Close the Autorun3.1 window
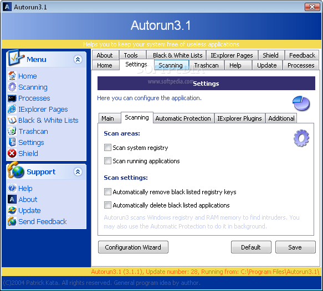The height and width of the screenshot is (291, 323). click(x=312, y=7)
